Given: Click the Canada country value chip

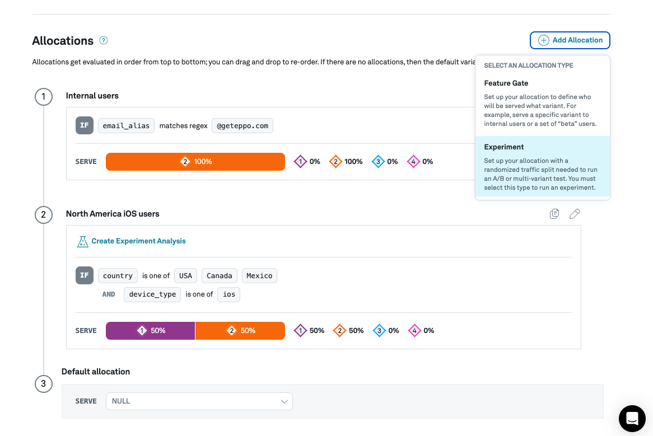Looking at the screenshot, I should coord(219,275).
